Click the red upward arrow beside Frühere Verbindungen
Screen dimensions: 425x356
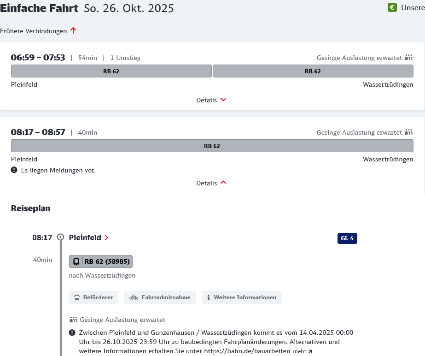point(73,31)
